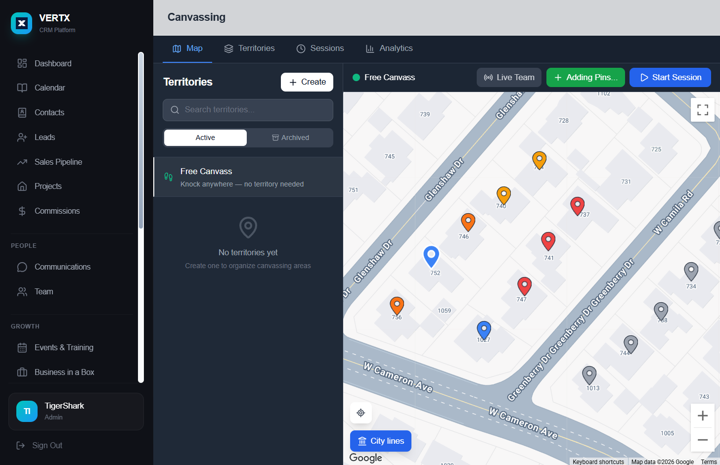720x465 pixels.
Task: Center map on my location
Action: coord(361,413)
